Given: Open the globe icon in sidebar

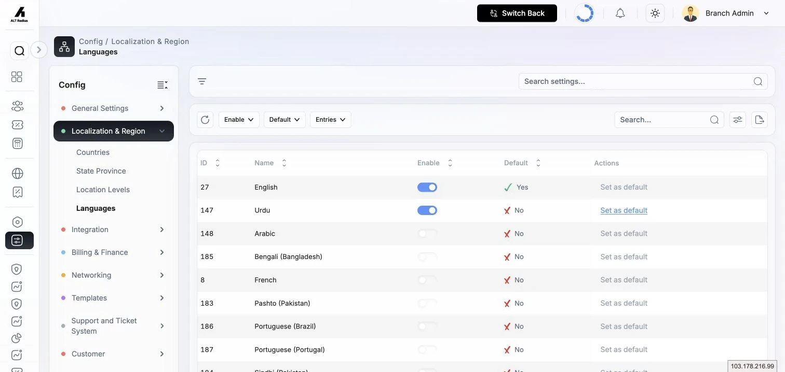Looking at the screenshot, I should pos(17,174).
